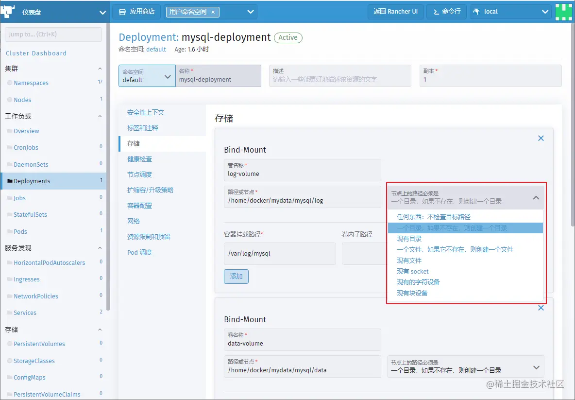Viewport: 575px width, 400px height.
Task: Click the /var/log/mysql mount path field
Action: point(280,254)
